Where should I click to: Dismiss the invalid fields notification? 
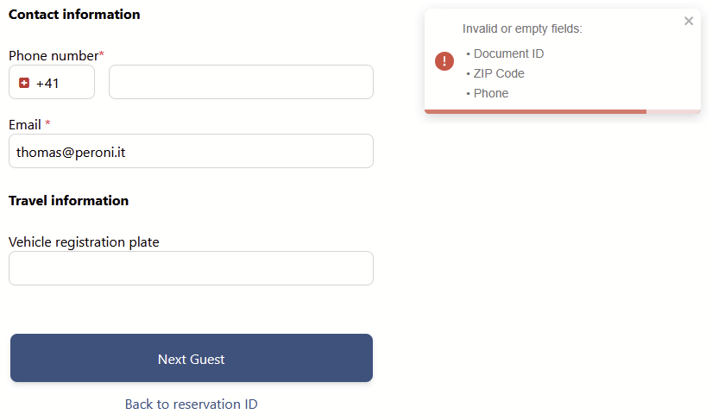(x=689, y=22)
